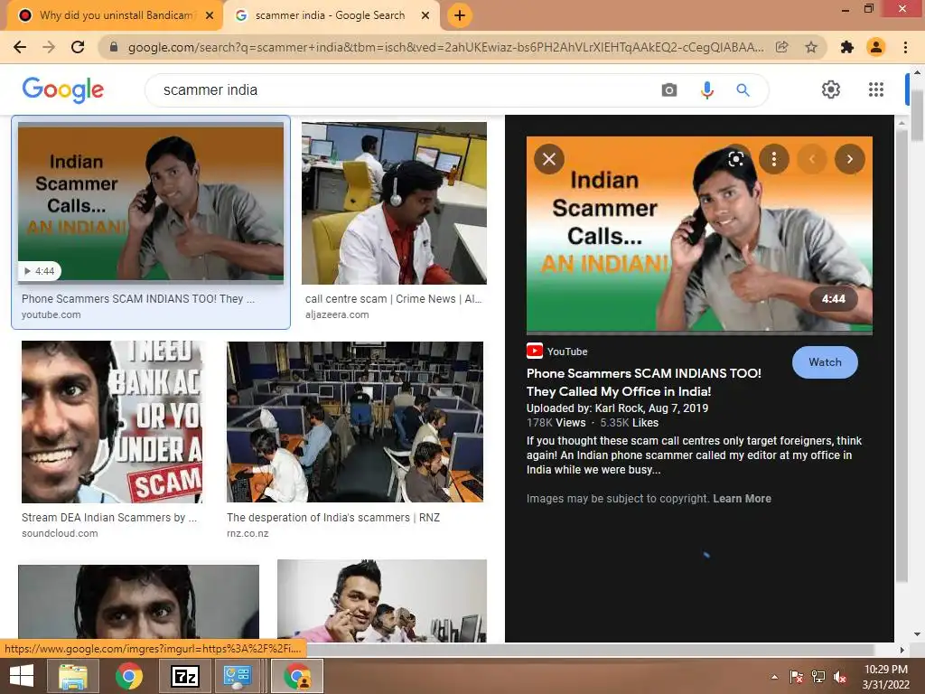Open Google Chrome from the taskbar
The height and width of the screenshot is (694, 925).
click(128, 676)
